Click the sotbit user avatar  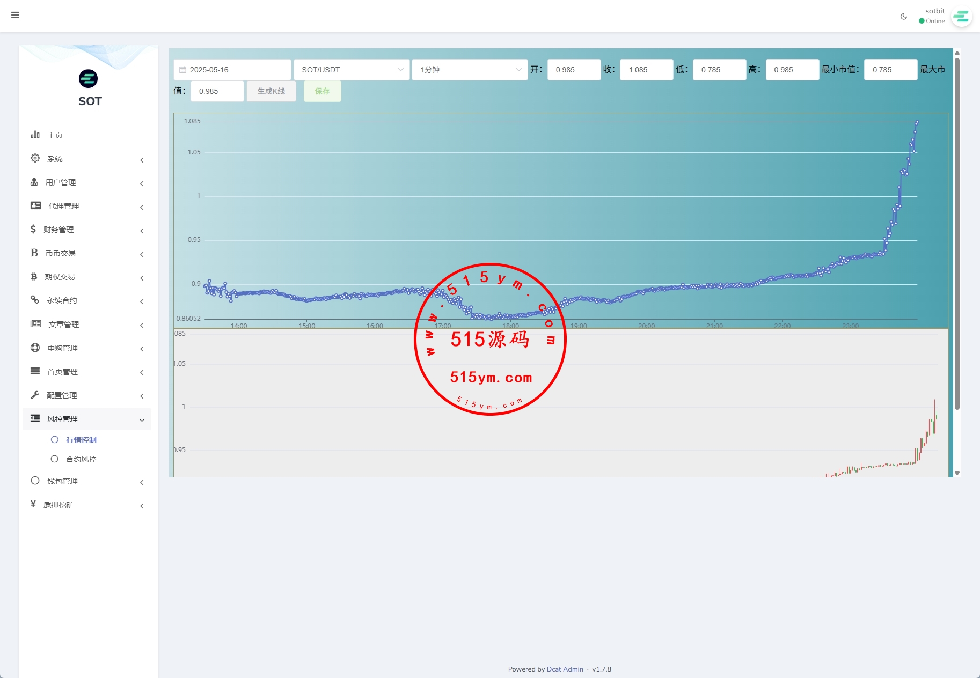point(961,17)
